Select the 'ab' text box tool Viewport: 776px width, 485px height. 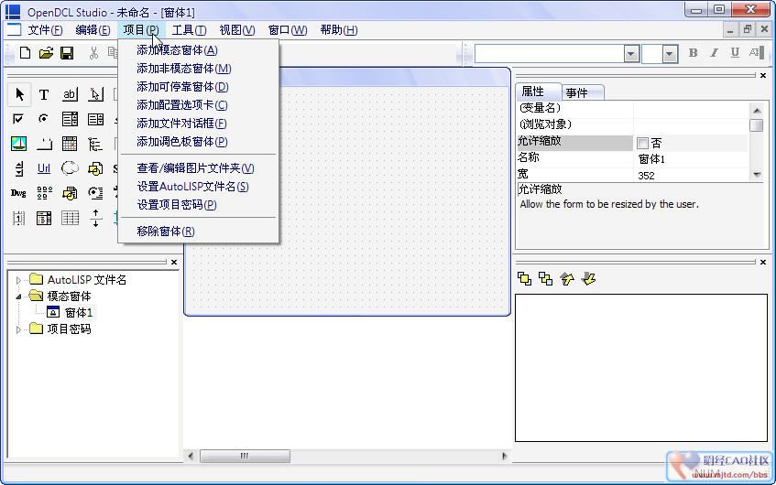click(70, 94)
